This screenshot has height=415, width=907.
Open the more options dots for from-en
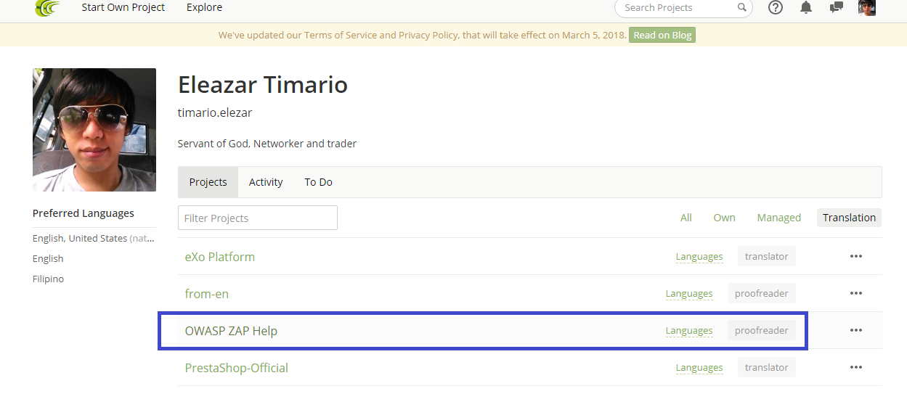[x=856, y=293]
